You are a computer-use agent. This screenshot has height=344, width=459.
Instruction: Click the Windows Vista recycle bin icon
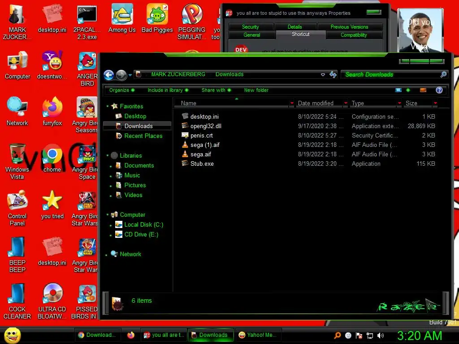coord(17,161)
